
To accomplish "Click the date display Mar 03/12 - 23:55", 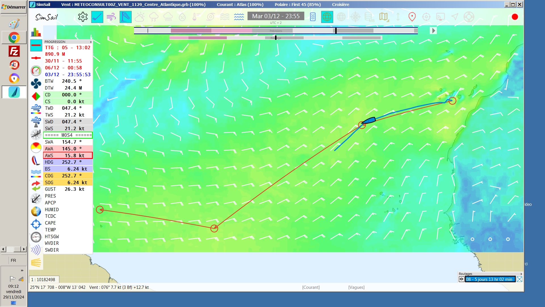I will pyautogui.click(x=276, y=16).
